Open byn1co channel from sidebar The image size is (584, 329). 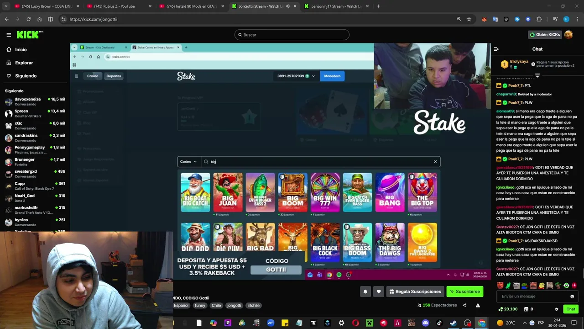click(x=35, y=222)
